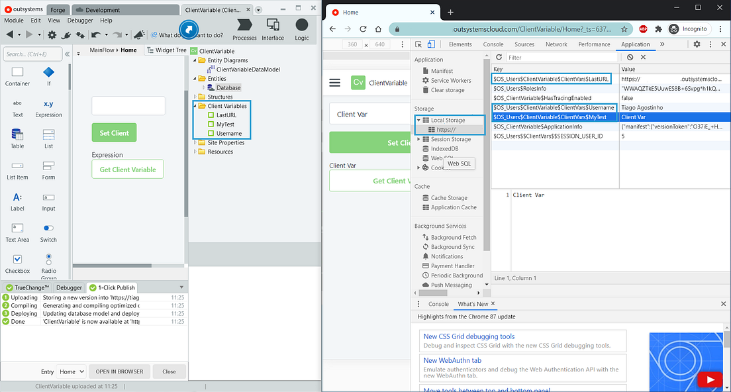Image resolution: width=731 pixels, height=392 pixels.
Task: Select the Expression widget in the toolbox
Action: [x=48, y=108]
